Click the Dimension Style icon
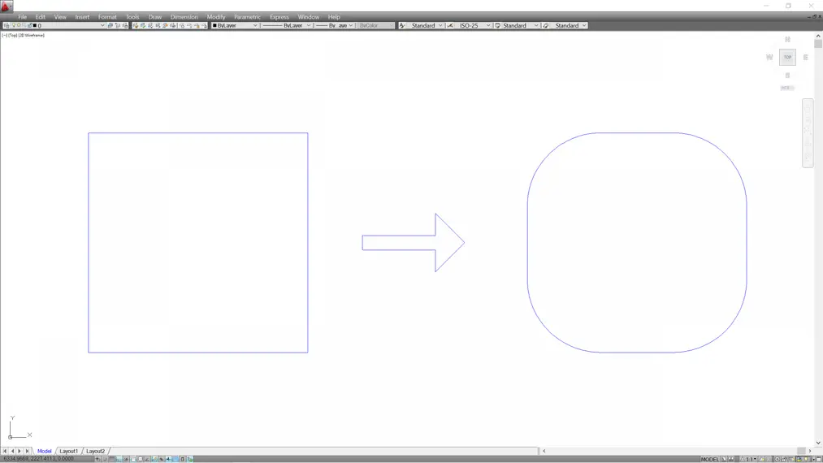 pyautogui.click(x=450, y=25)
